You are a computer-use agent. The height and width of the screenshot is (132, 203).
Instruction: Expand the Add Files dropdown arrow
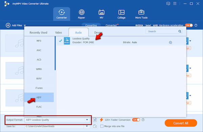[x=25, y=25]
